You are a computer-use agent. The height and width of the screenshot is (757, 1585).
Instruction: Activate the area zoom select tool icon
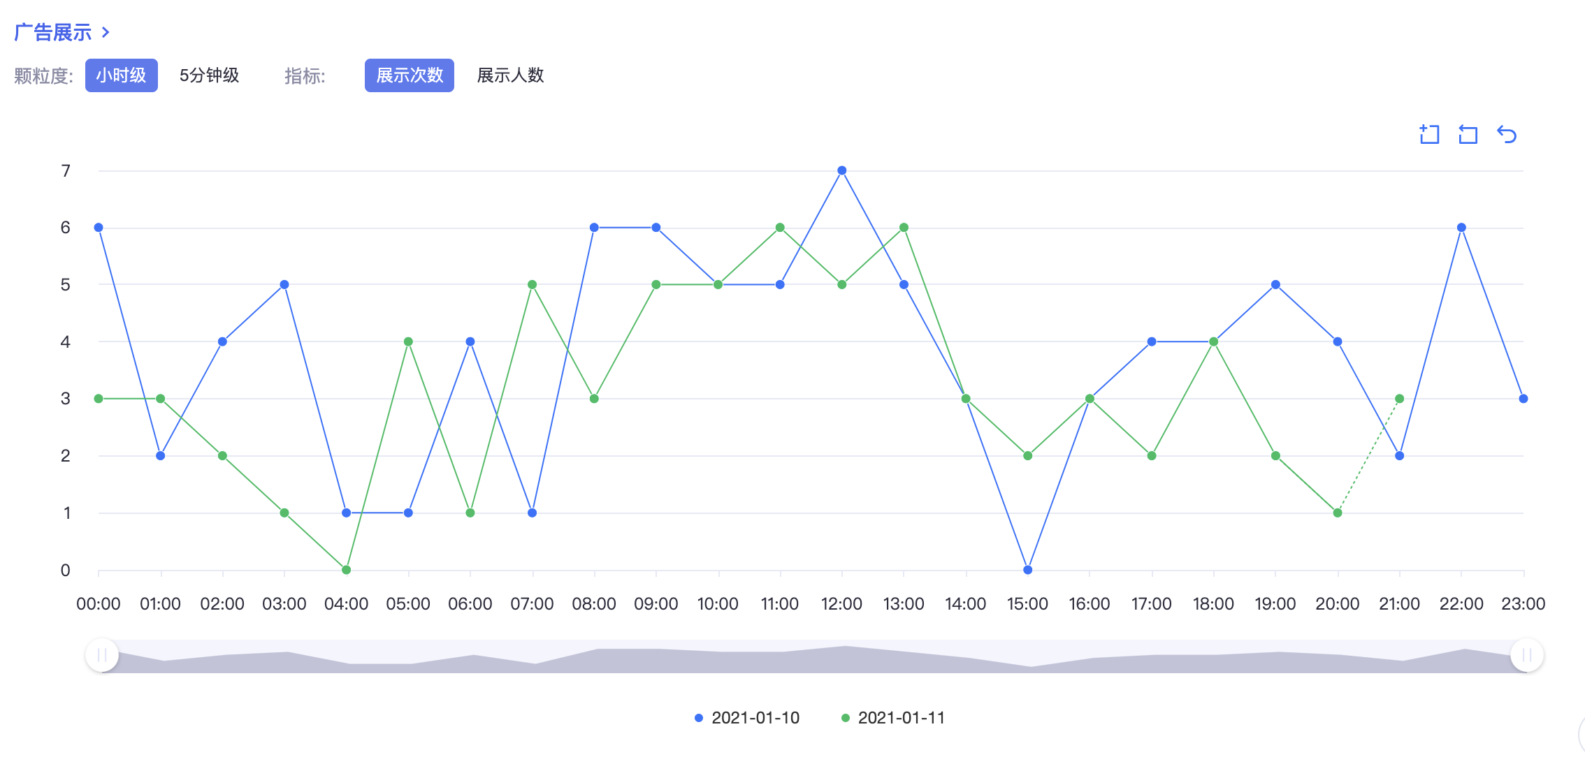coord(1429,134)
